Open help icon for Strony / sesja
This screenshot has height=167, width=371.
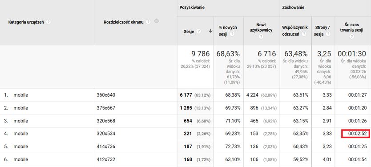coord(328,34)
